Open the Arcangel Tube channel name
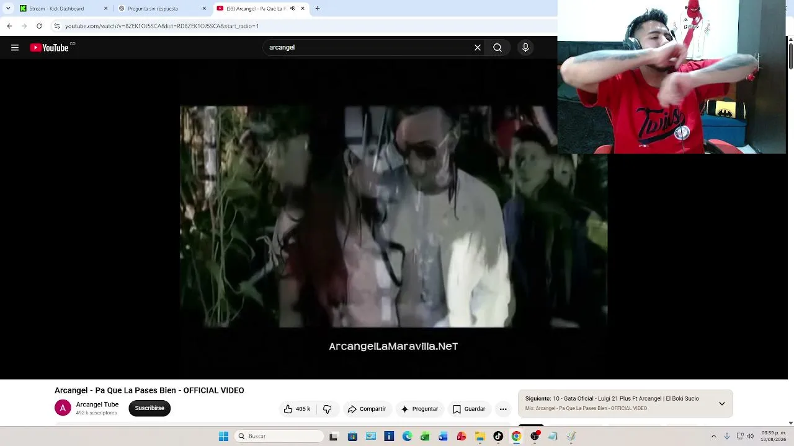The height and width of the screenshot is (446, 794). point(97,404)
